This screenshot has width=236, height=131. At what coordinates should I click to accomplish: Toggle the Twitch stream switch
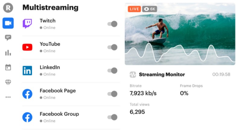click(x=112, y=24)
